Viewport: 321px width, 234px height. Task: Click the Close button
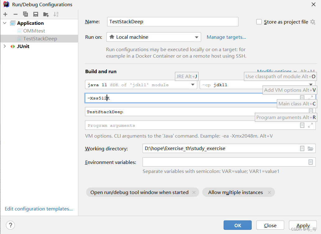[x=270, y=225]
